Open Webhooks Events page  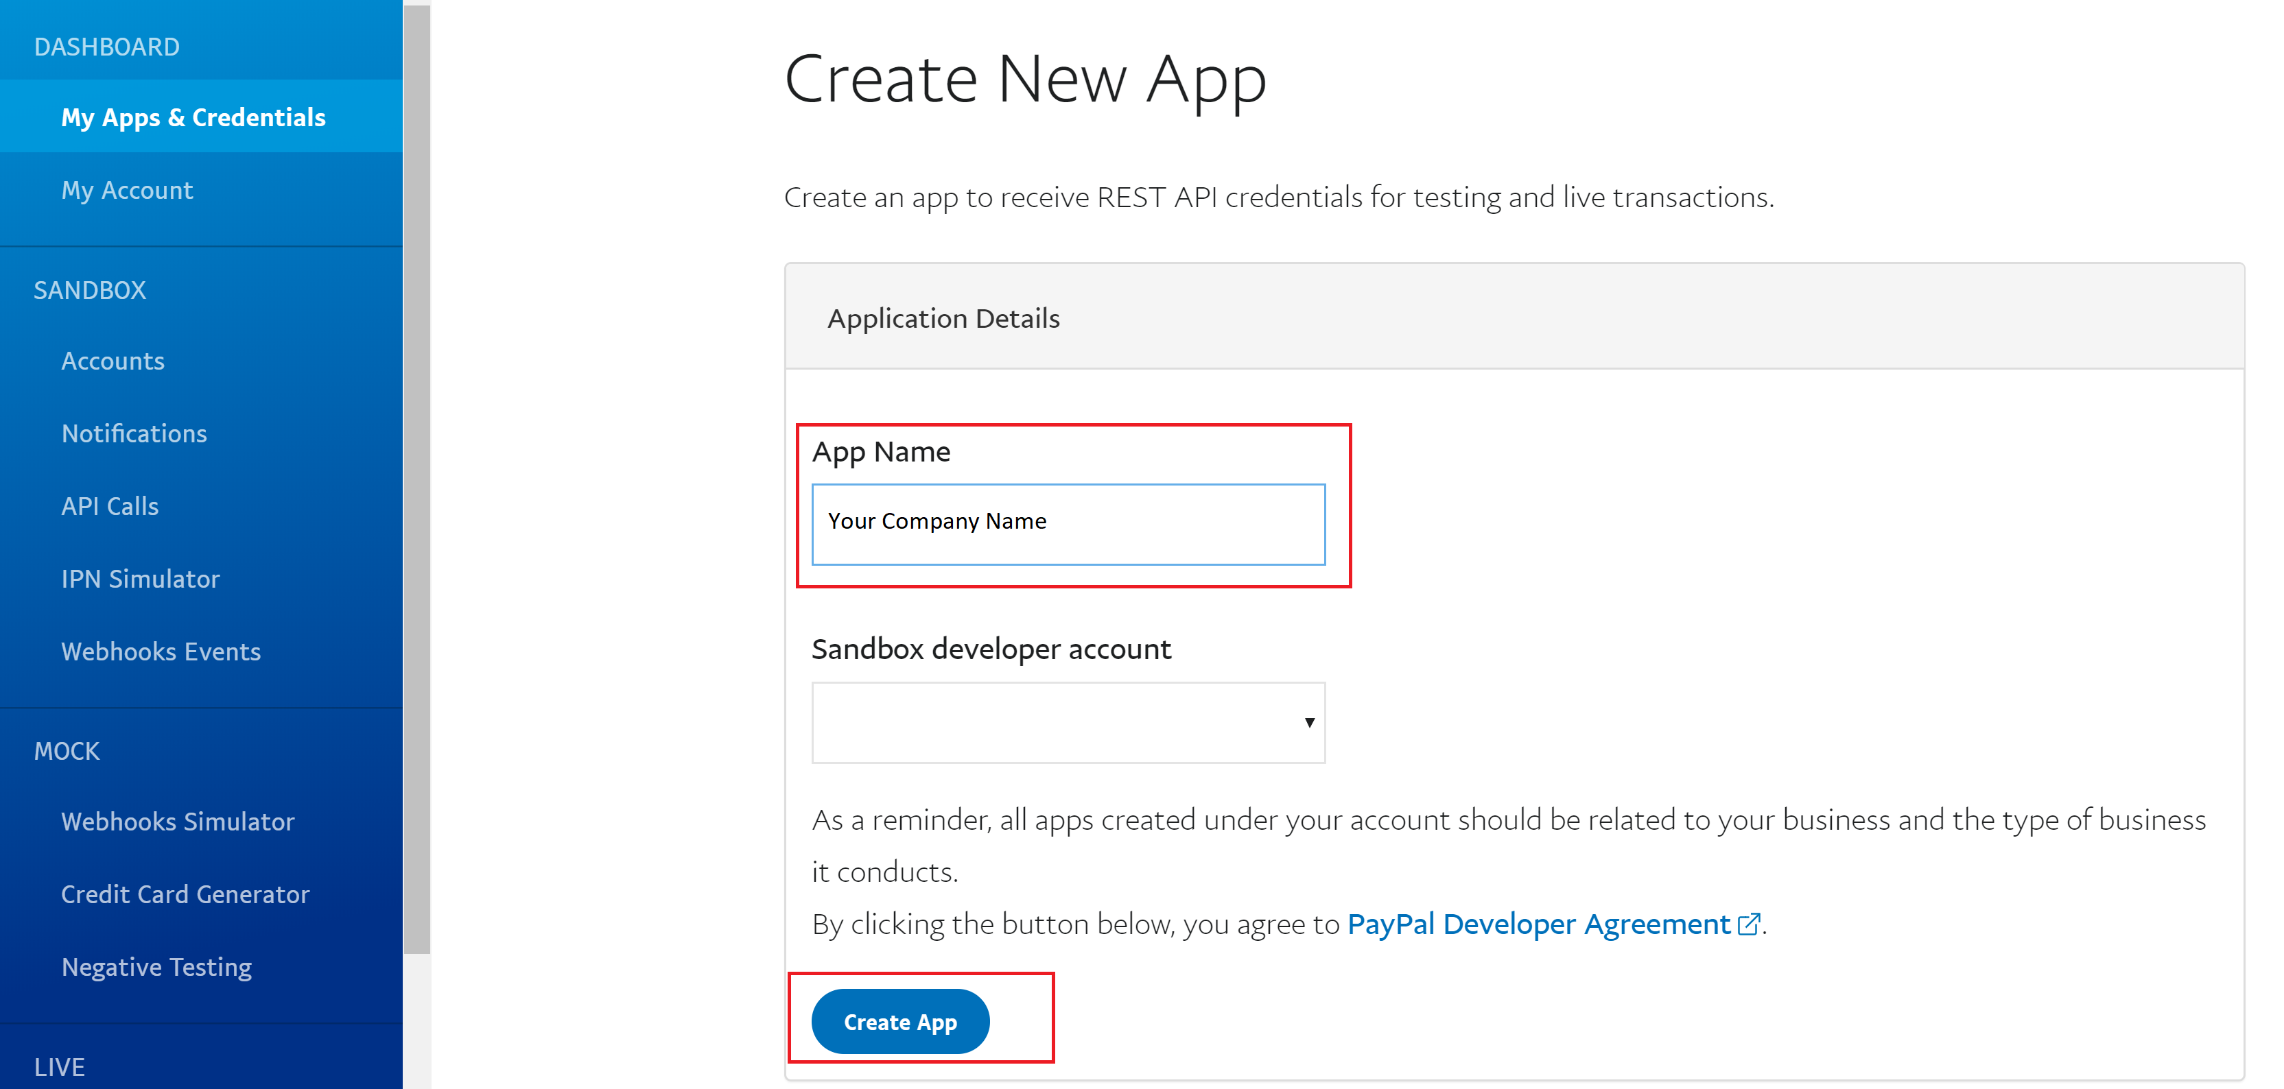pos(161,651)
